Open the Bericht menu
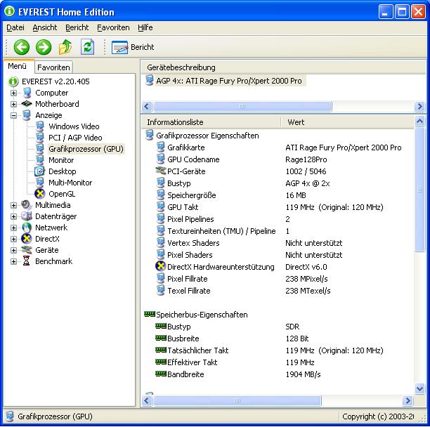This screenshot has height=427, width=430. pyautogui.click(x=77, y=27)
